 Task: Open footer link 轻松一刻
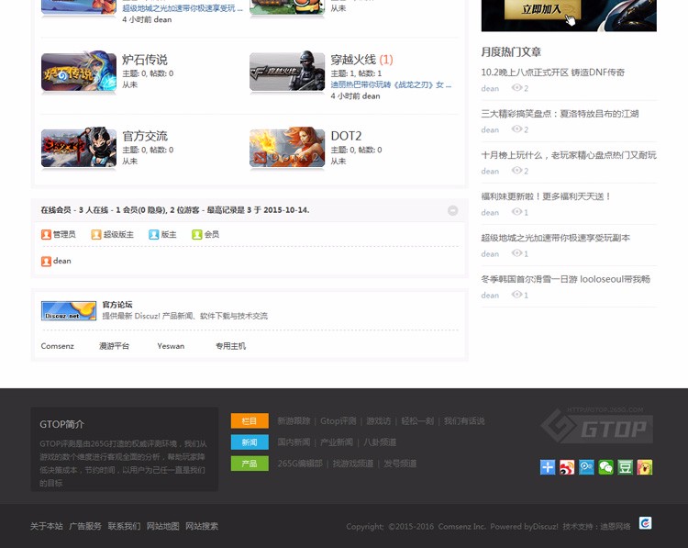click(417, 421)
